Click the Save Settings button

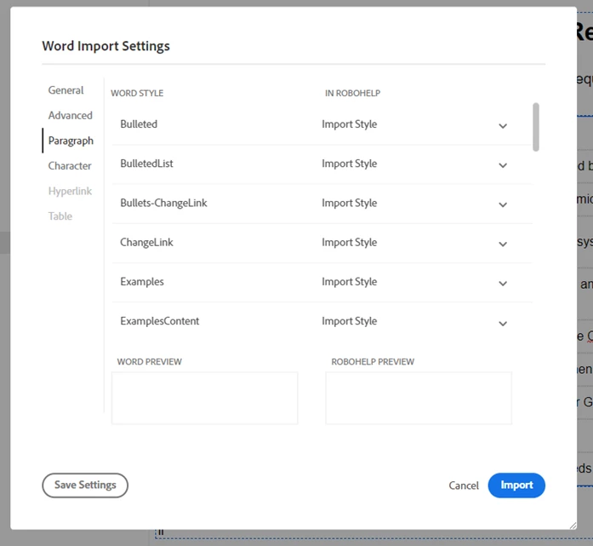click(x=85, y=485)
